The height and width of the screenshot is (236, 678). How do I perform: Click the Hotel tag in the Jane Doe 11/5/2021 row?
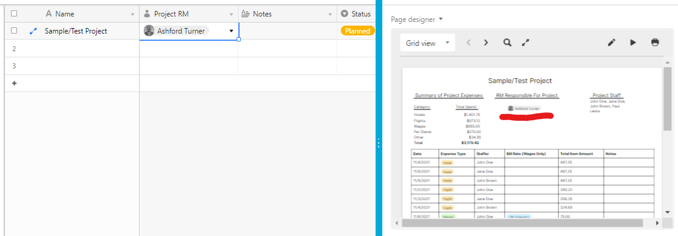pos(447,171)
